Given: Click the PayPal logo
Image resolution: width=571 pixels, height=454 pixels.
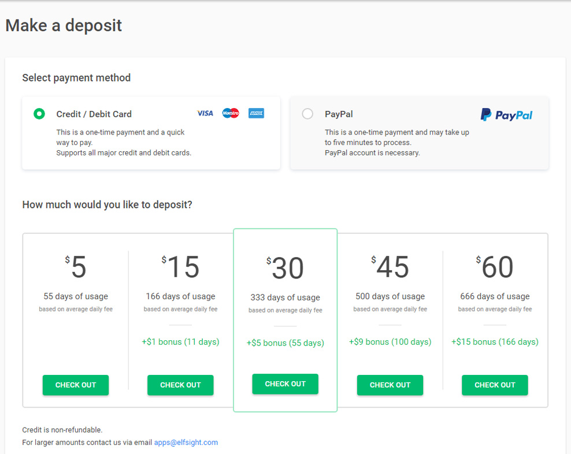Looking at the screenshot, I should [x=506, y=114].
